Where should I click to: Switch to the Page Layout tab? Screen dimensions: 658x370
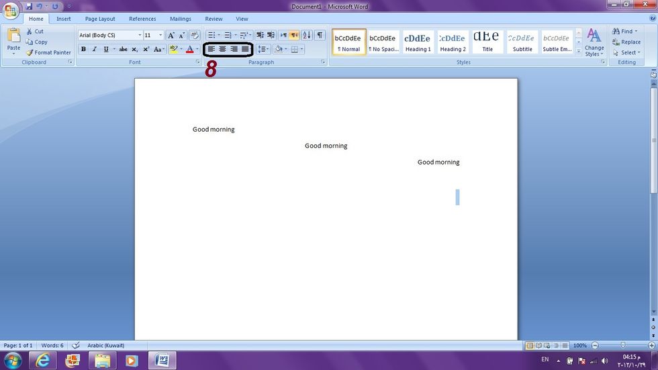click(x=100, y=19)
